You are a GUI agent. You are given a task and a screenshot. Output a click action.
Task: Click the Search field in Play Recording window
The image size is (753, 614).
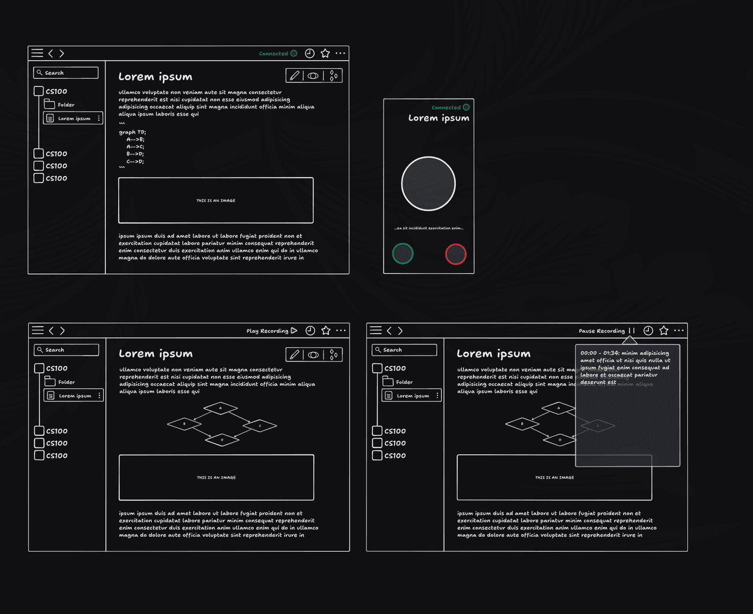click(66, 350)
